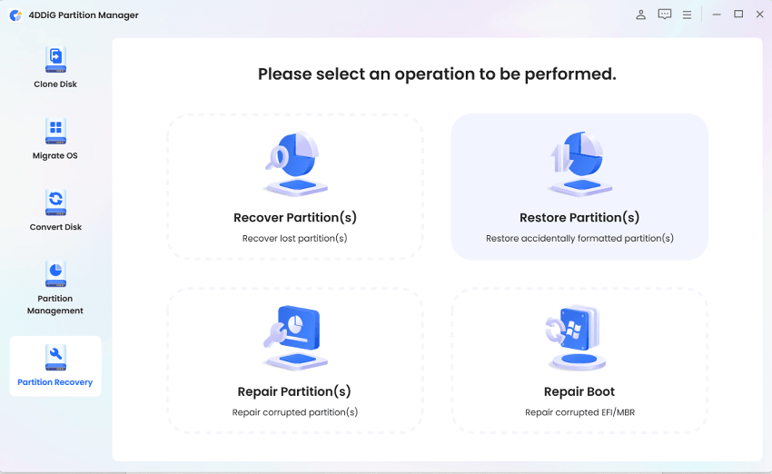Click the 4DDiG app logo
The width and height of the screenshot is (772, 474).
15,15
